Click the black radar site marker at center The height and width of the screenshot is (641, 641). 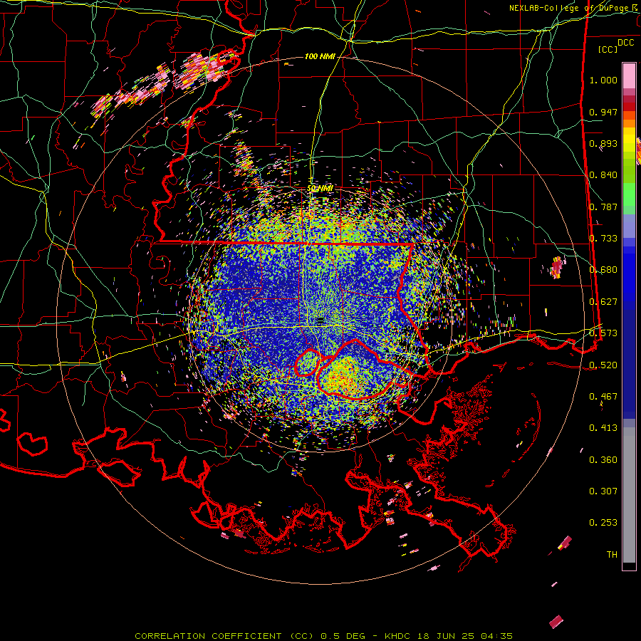click(320, 320)
